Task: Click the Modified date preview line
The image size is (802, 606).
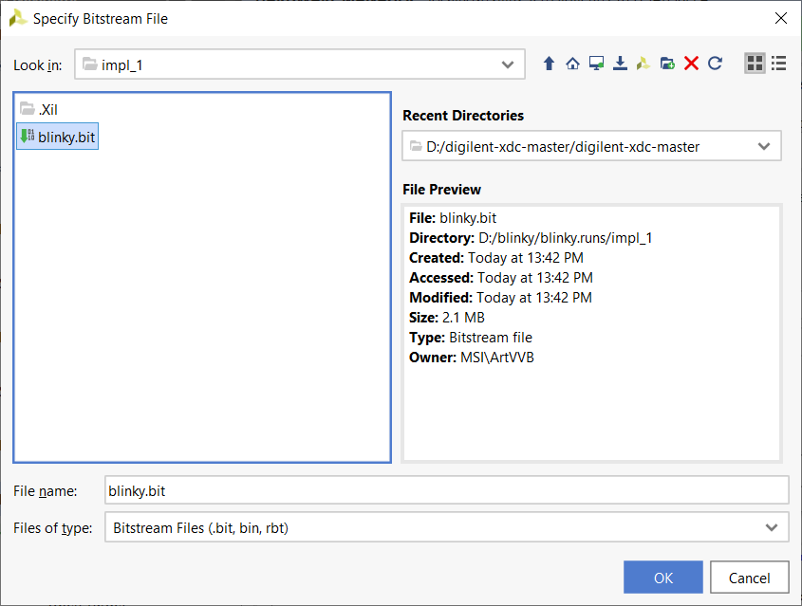Action: pyautogui.click(x=500, y=298)
